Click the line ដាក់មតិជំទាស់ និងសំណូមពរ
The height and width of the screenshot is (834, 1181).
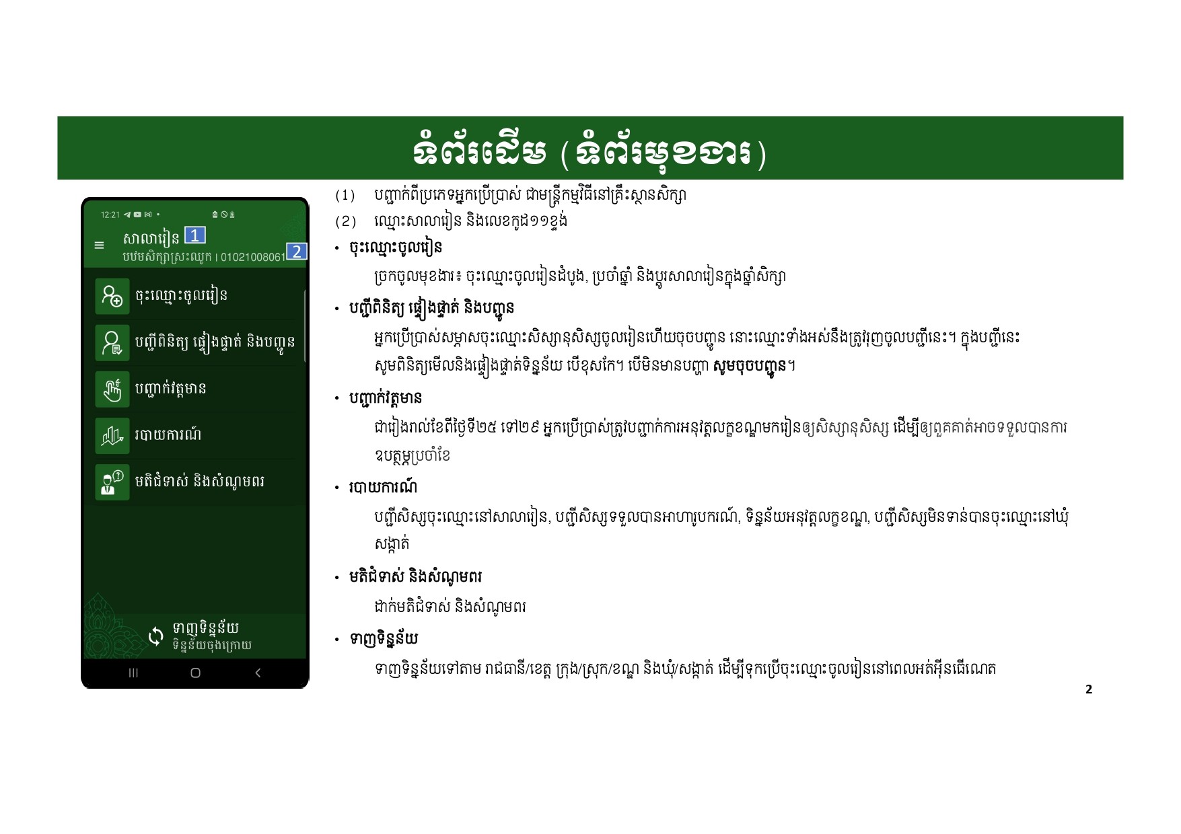pos(450,607)
